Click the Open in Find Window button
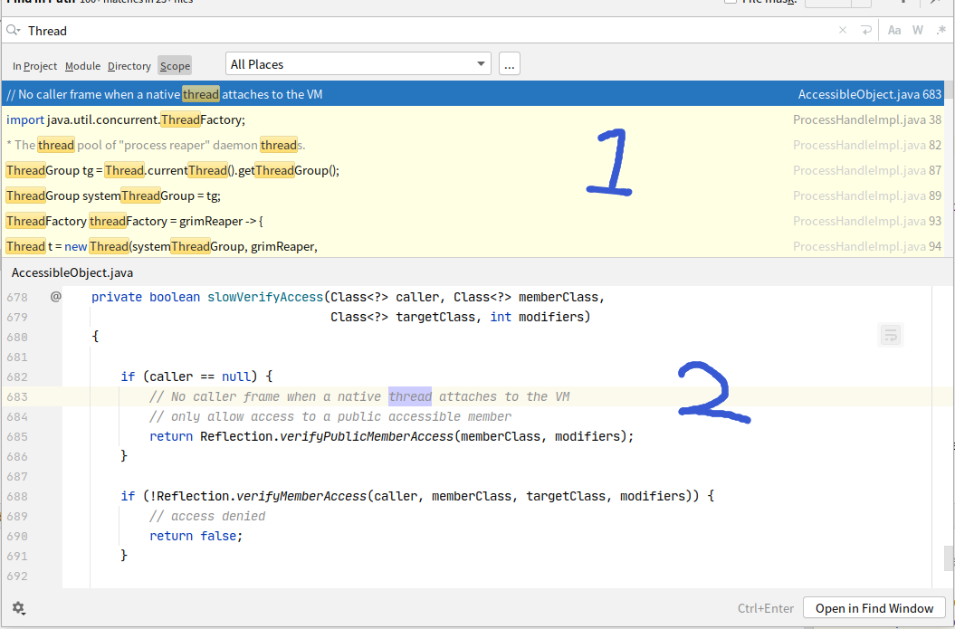 [x=874, y=608]
